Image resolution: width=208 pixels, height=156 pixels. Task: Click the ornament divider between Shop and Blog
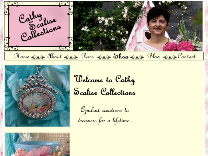pos(137,57)
